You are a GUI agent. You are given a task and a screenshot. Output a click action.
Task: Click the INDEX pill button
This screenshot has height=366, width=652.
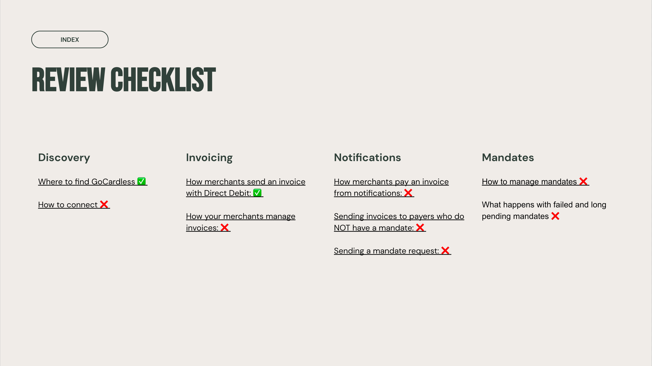(70, 39)
